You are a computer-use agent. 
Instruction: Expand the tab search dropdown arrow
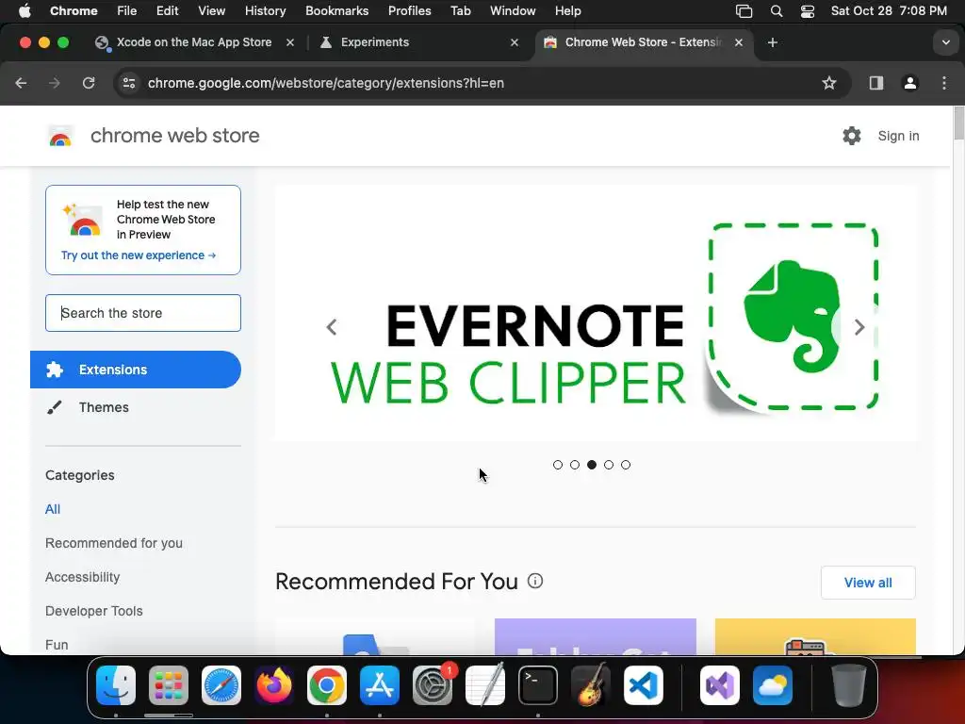coord(945,42)
